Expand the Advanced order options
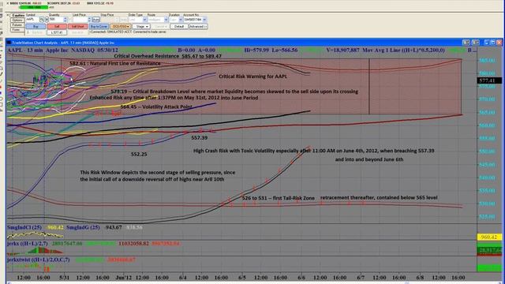 pos(198,26)
